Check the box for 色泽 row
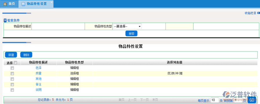 (12, 68)
